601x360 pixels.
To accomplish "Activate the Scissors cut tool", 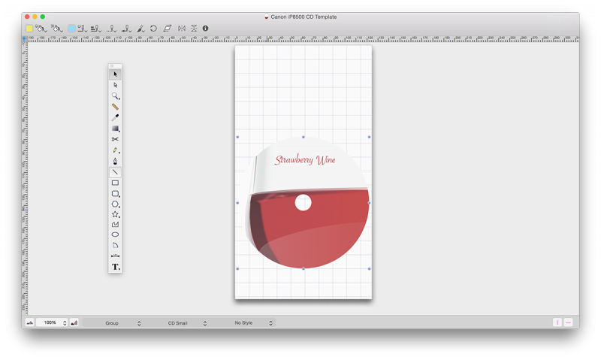I will tap(115, 139).
